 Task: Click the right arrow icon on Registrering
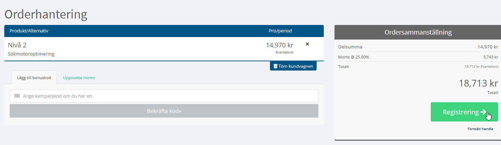point(484,112)
